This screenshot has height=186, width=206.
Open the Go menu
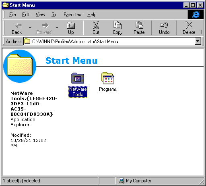coord(54,15)
